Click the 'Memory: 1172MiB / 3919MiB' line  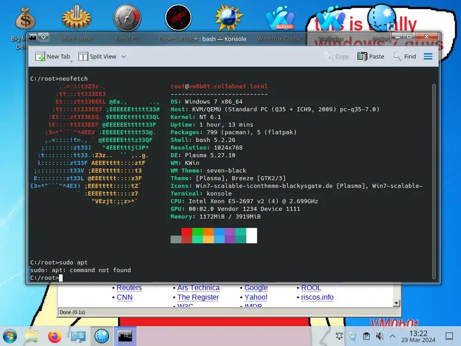(x=216, y=217)
